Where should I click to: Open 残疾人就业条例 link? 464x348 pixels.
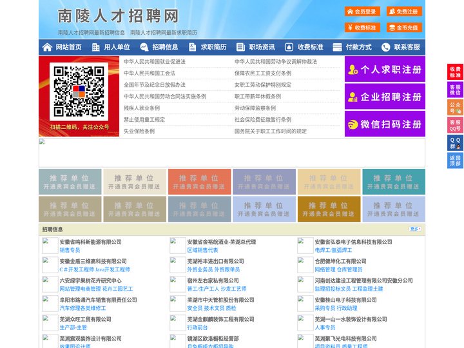142,108
